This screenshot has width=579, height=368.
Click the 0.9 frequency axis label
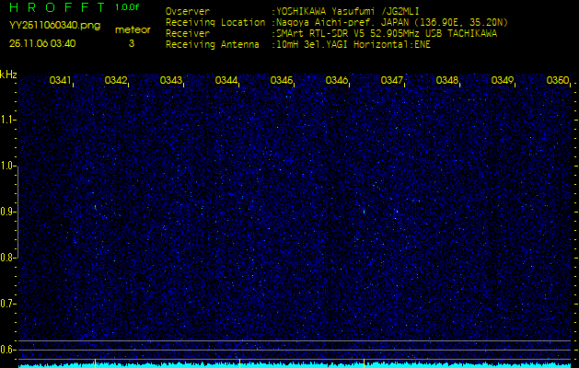(8, 212)
